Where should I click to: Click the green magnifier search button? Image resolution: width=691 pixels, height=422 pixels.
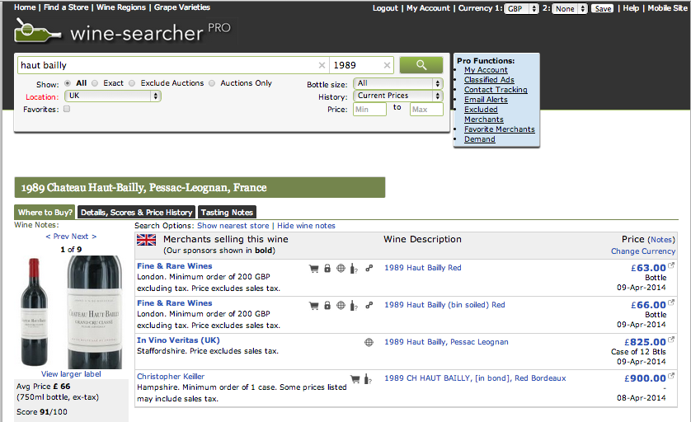[x=421, y=65]
